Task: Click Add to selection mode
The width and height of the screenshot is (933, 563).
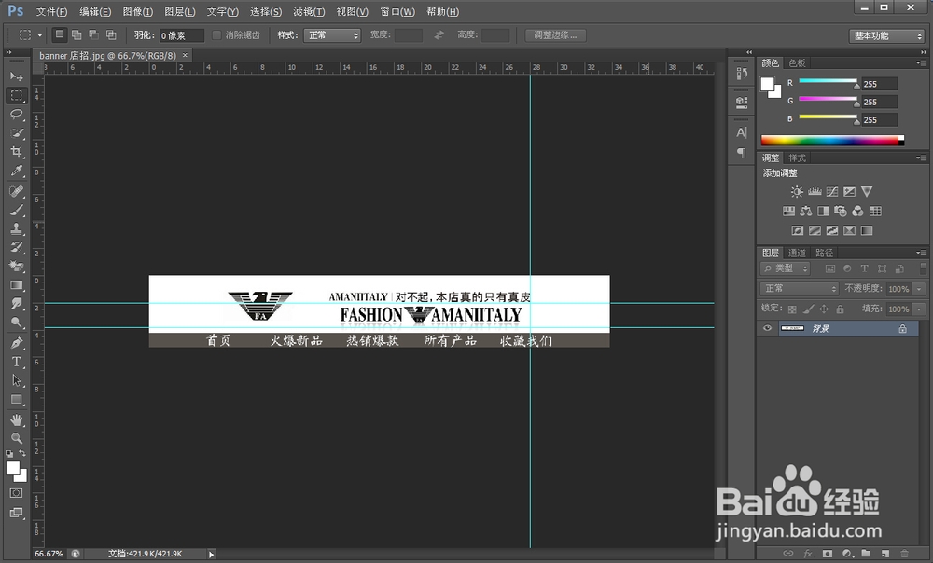Action: 77,35
